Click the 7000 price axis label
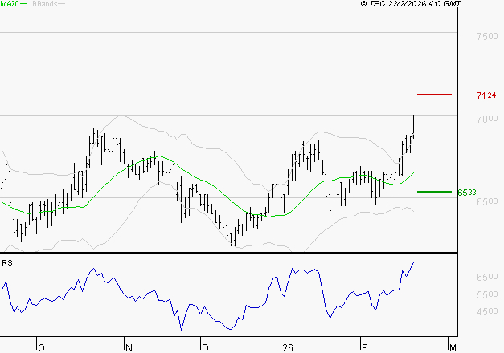Viewport: 504px width, 353px height. [x=487, y=119]
